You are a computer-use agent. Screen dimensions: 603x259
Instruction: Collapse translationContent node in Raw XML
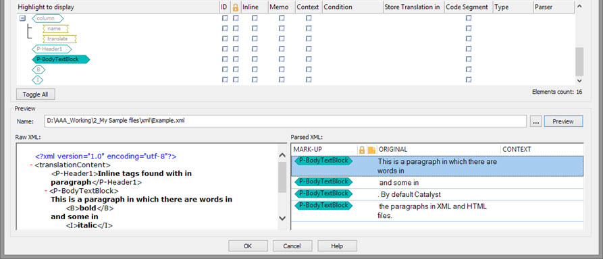tap(31, 165)
